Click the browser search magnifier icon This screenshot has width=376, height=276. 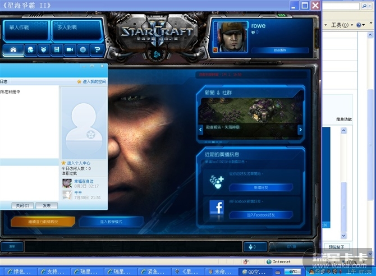(364, 6)
